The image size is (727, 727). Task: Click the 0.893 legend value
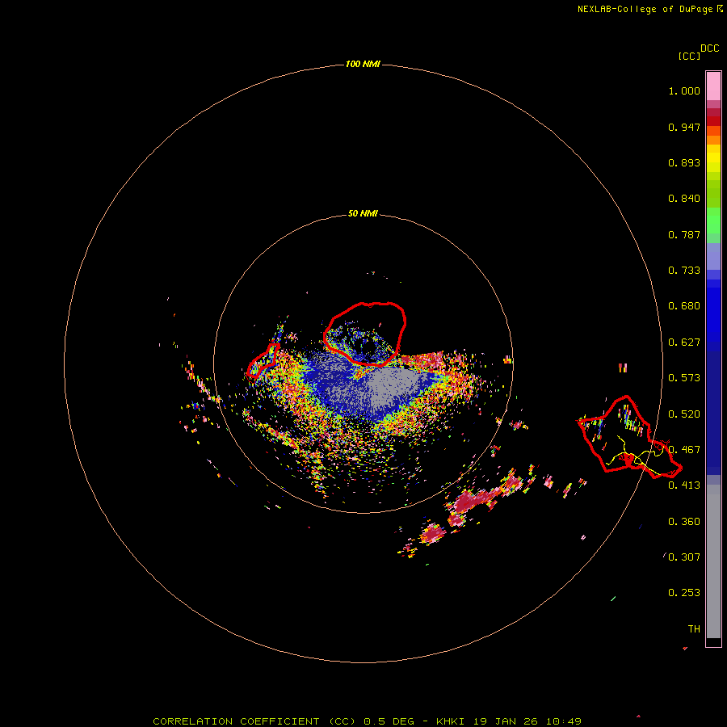pyautogui.click(x=684, y=162)
